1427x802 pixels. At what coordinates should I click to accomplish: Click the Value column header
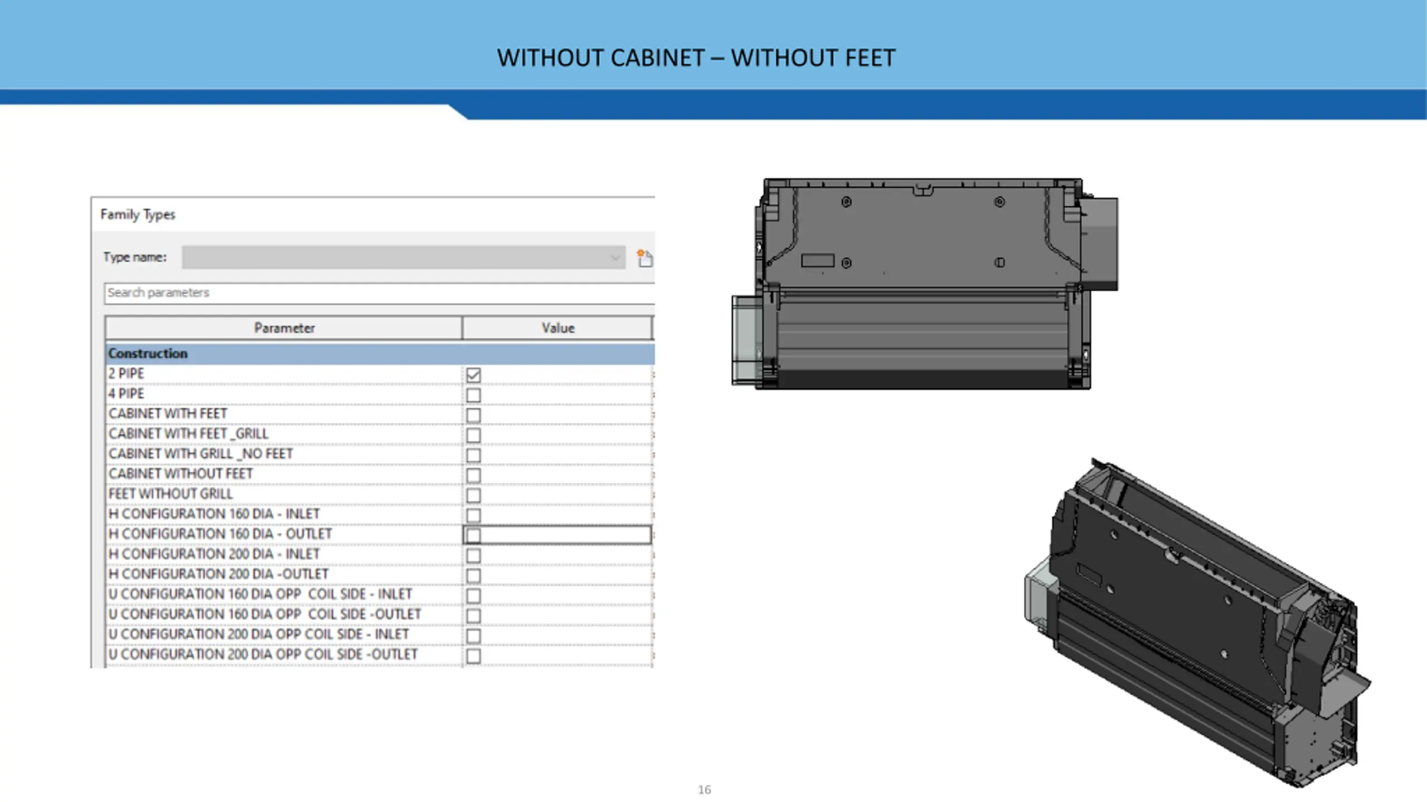557,328
